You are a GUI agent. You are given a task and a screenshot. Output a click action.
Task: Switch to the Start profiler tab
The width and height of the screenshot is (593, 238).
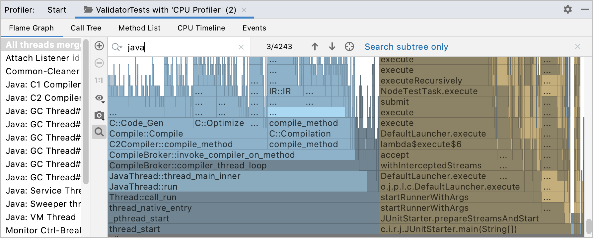[x=56, y=10]
